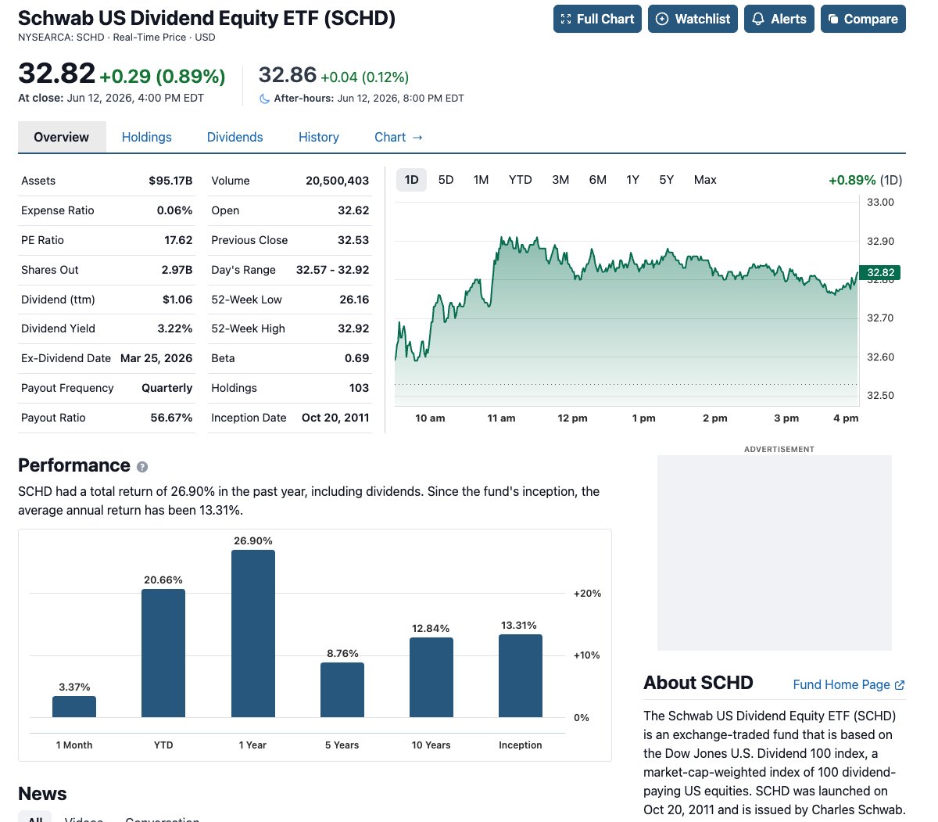Switch to the Overview tab
Viewport: 938px width, 822px height.
[61, 137]
